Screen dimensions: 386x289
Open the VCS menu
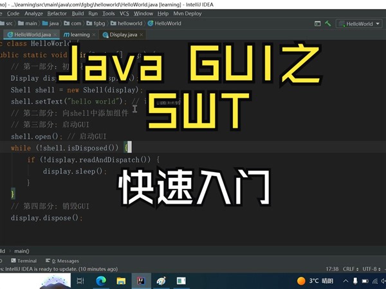pyautogui.click(x=124, y=13)
